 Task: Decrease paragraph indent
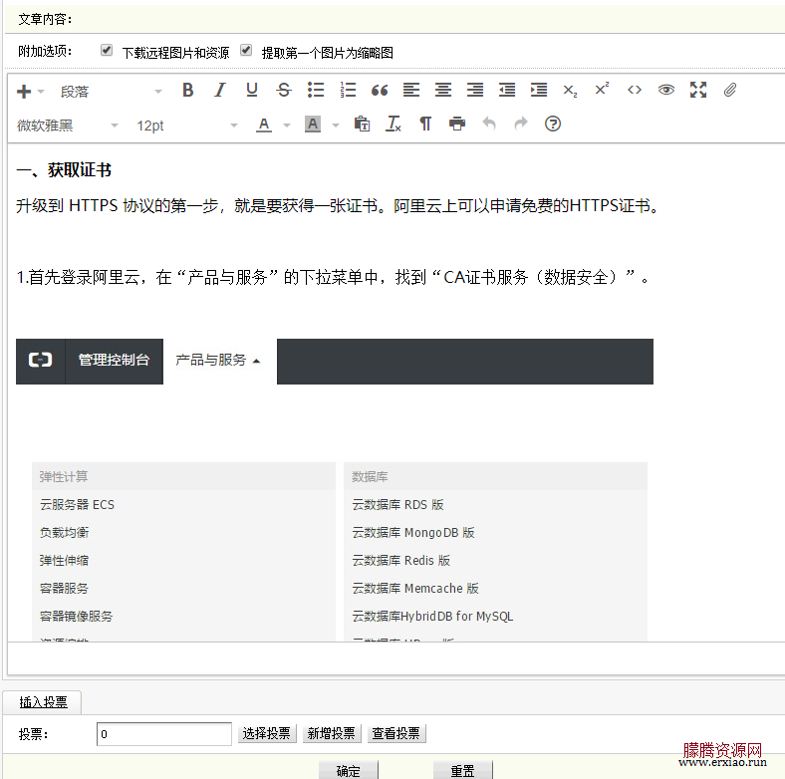pos(507,90)
